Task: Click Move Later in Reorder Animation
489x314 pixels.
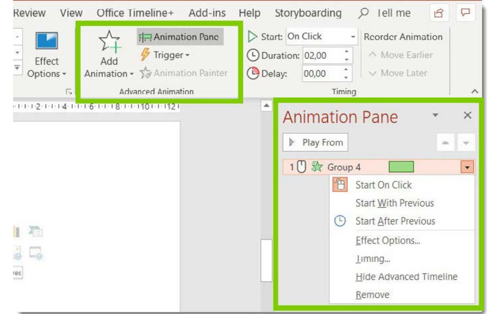Action: pos(398,73)
